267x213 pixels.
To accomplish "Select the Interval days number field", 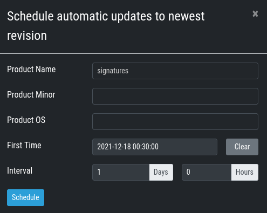I will (121, 172).
